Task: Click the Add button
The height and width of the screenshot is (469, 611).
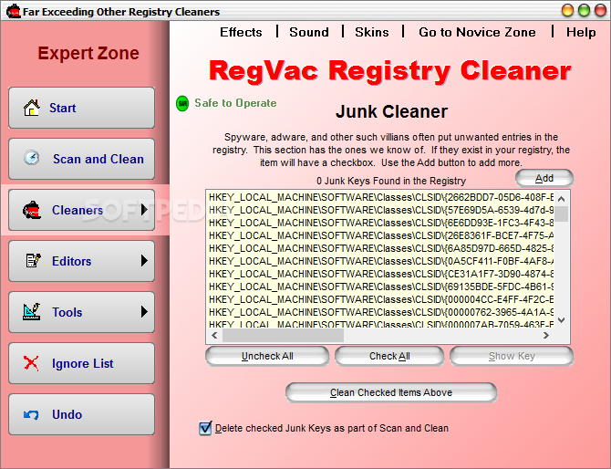Action: pos(544,178)
